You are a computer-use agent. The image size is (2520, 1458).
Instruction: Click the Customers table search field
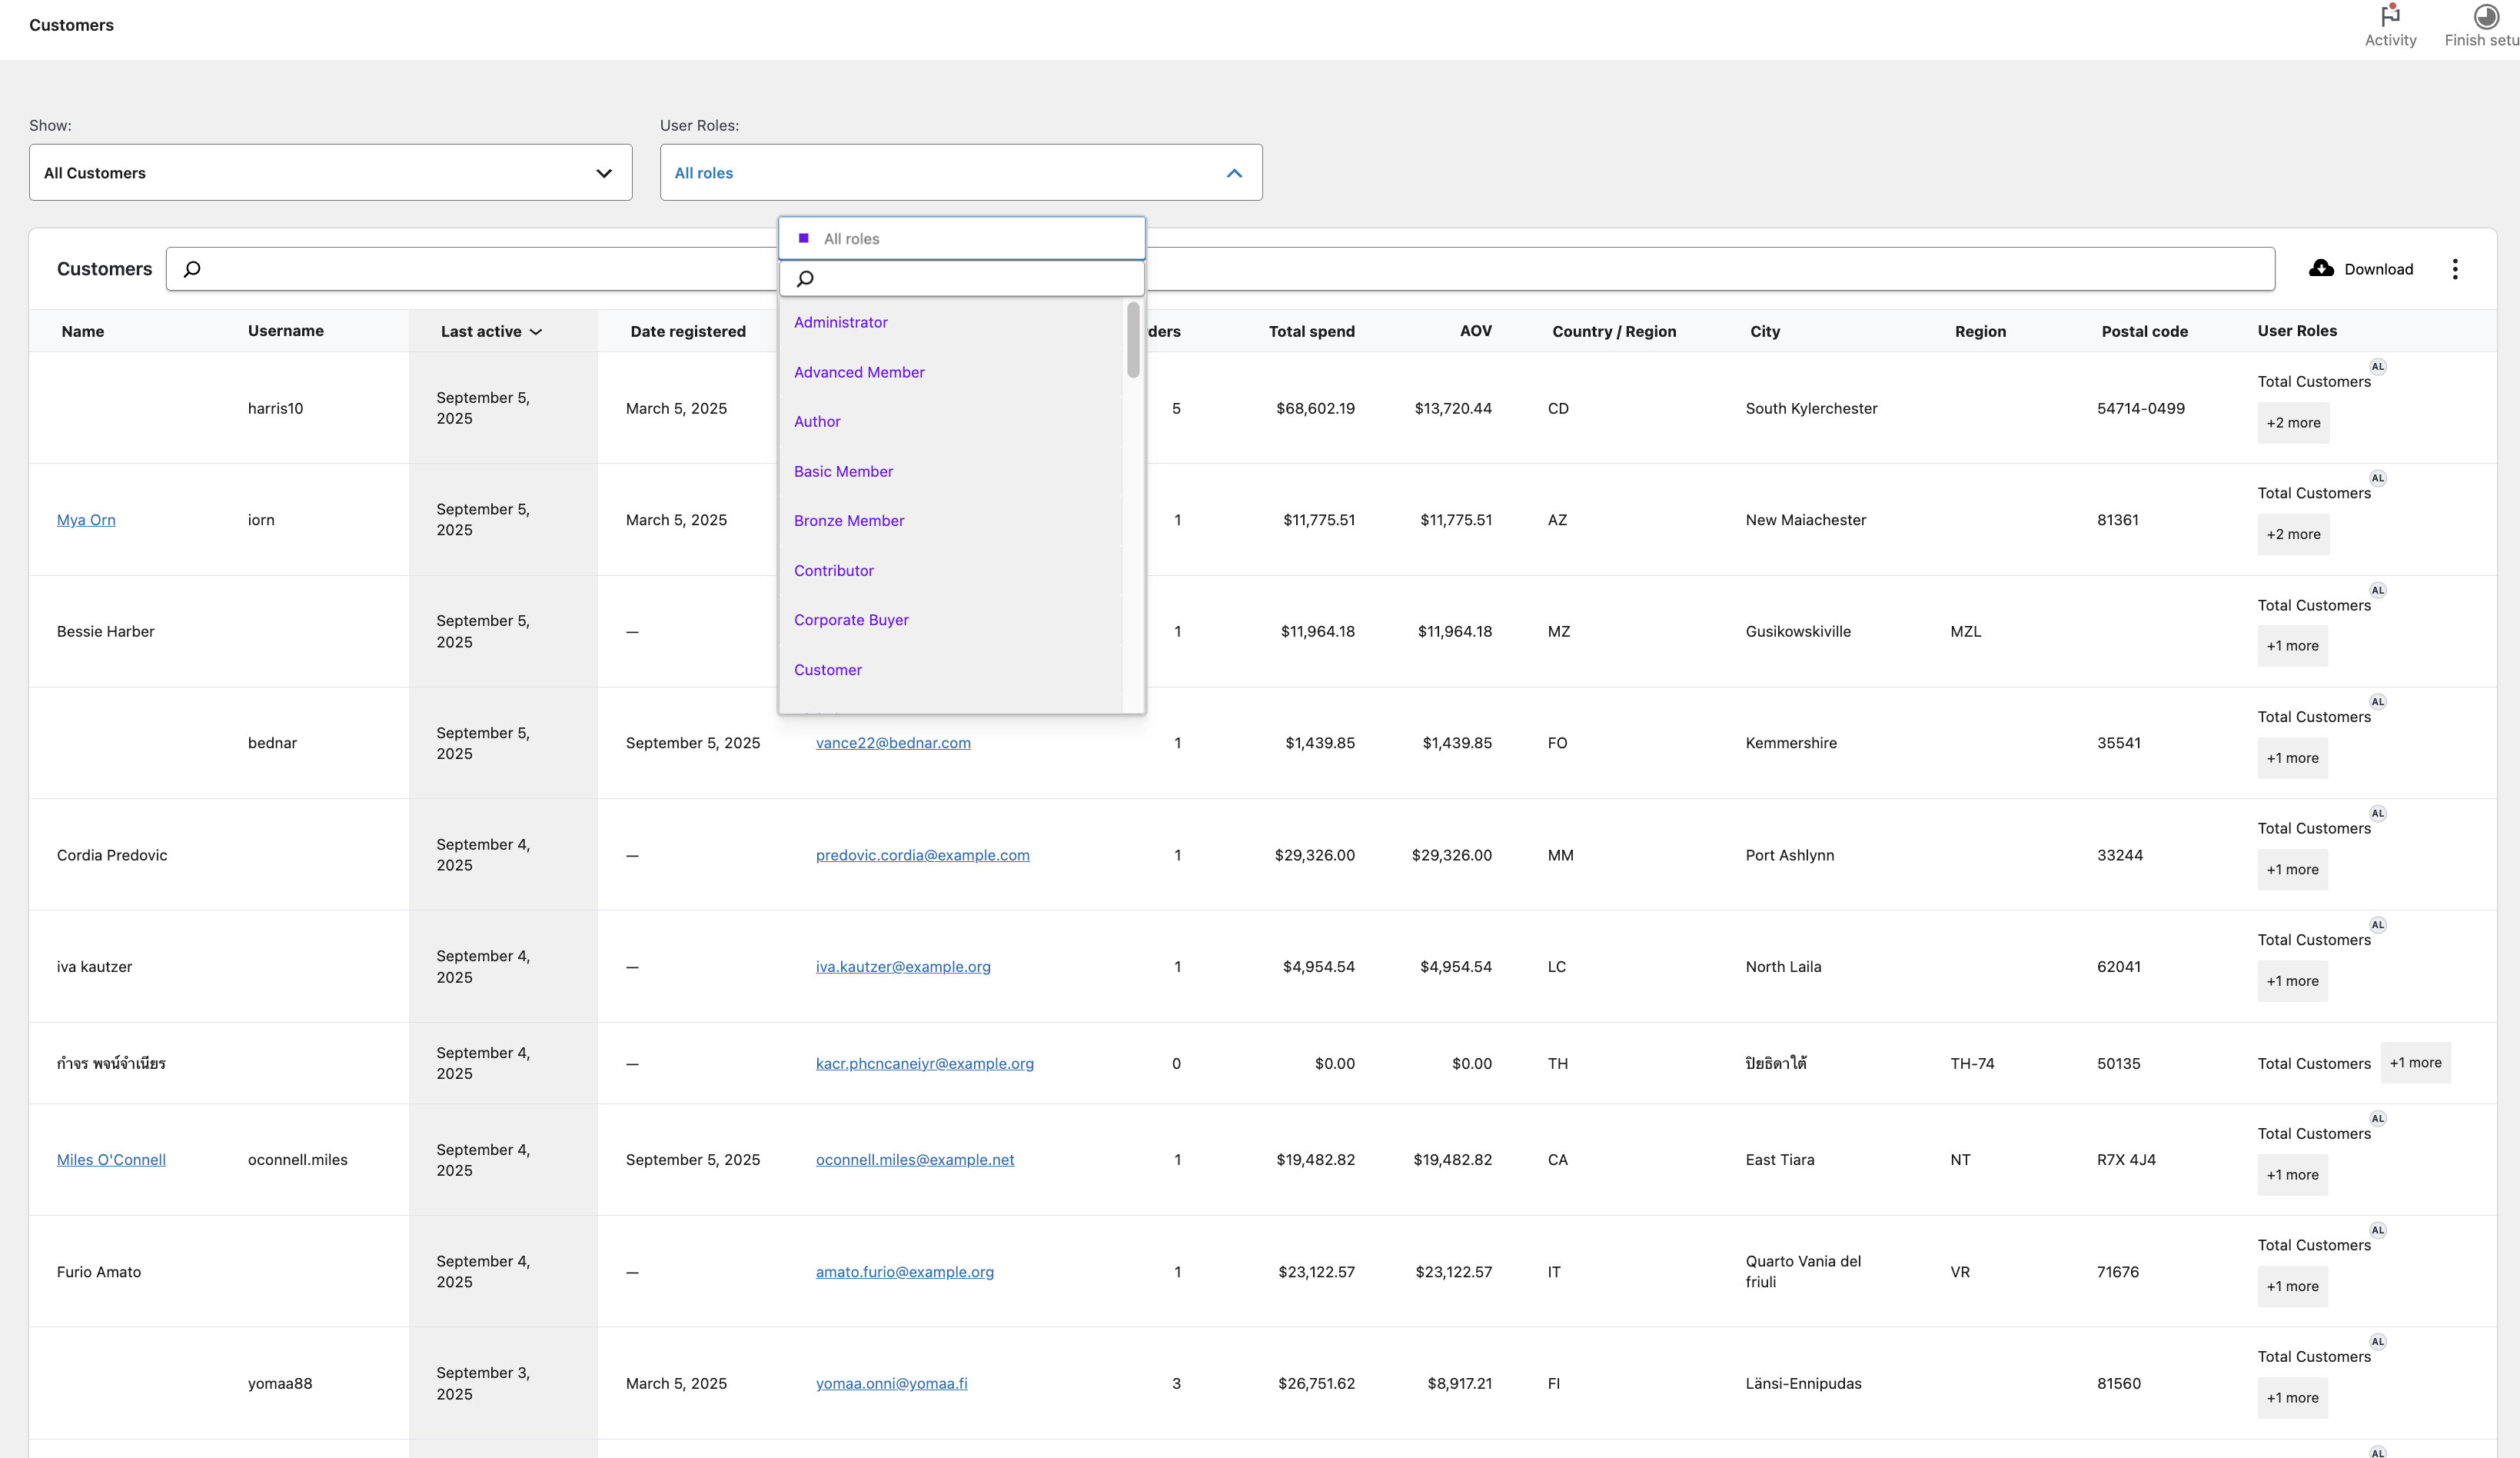480,269
